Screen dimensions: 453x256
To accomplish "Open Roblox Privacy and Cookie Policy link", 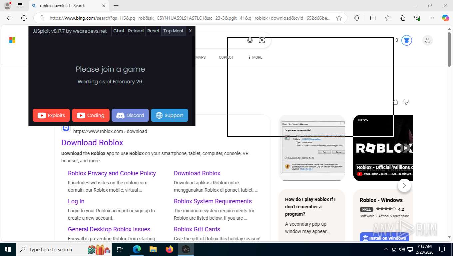I will [x=112, y=173].
